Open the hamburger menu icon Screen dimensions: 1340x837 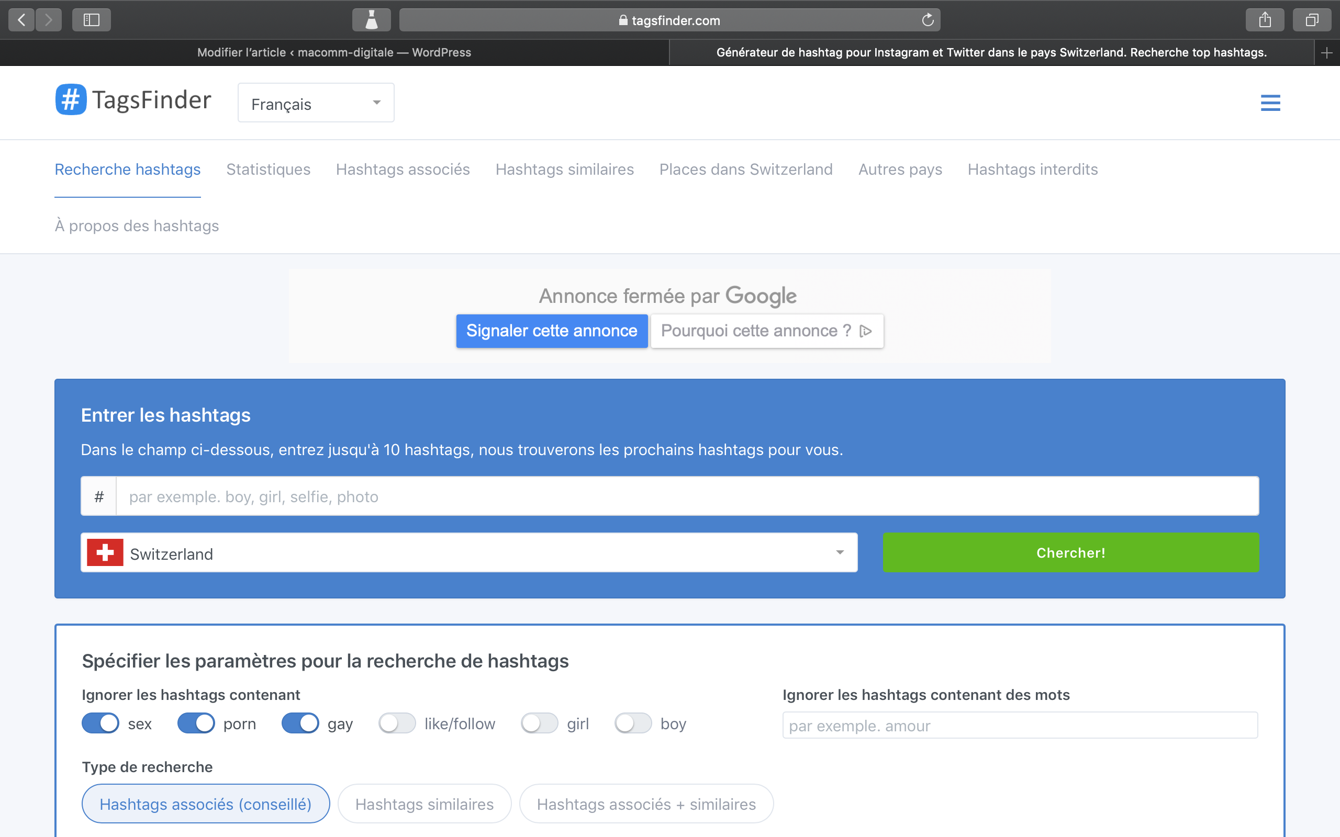(x=1270, y=103)
